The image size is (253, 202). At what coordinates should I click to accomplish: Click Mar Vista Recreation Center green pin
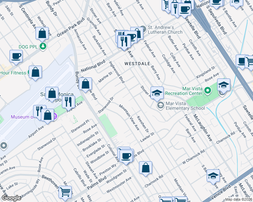coord(208,91)
